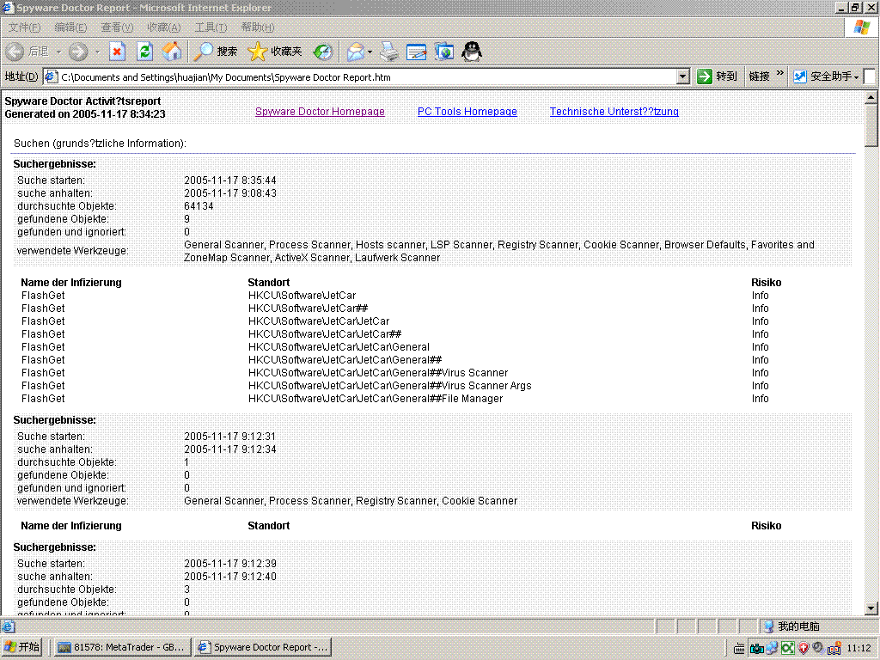The image size is (880, 660).
Task: Click the green Refresh page icon
Action: pos(144,52)
